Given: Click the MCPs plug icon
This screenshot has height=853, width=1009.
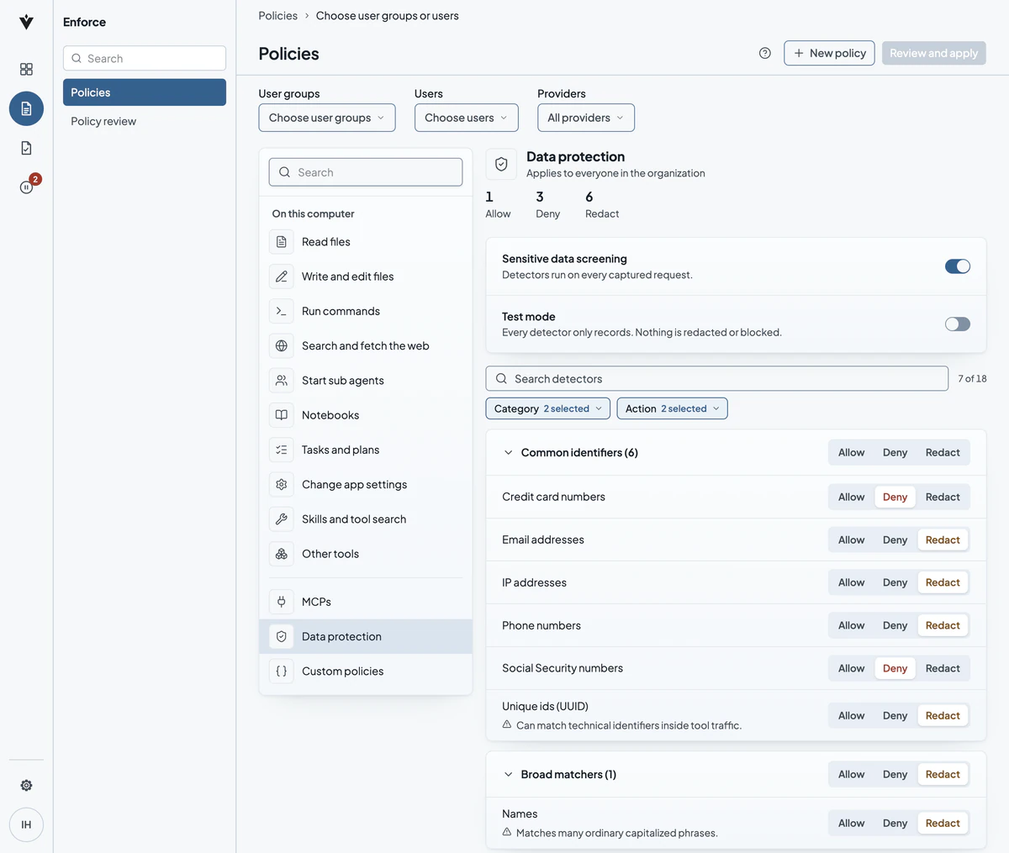Looking at the screenshot, I should click(x=282, y=602).
